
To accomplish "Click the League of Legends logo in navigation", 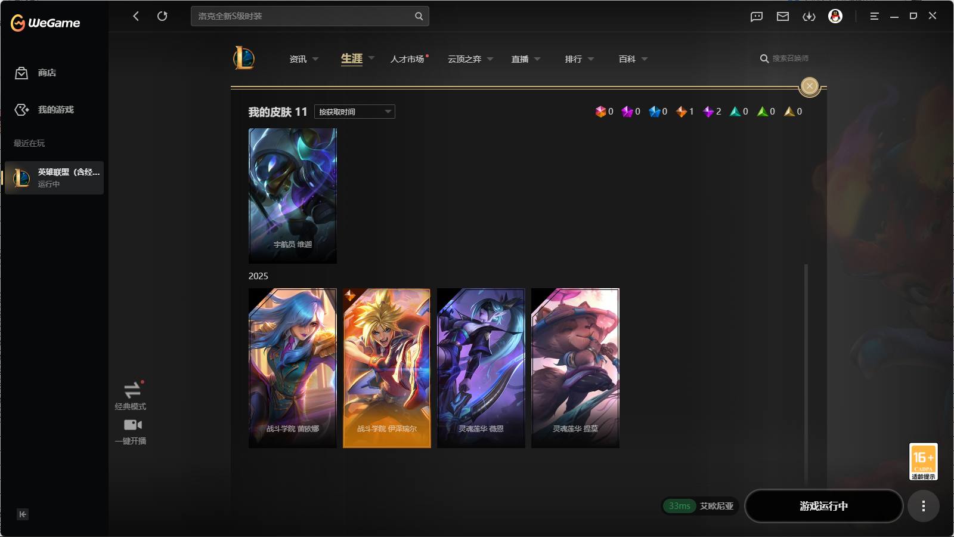I will point(244,58).
